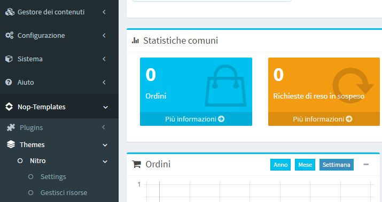The height and width of the screenshot is (202, 382).
Task: Switch the orders chart to Anno
Action: coord(280,165)
